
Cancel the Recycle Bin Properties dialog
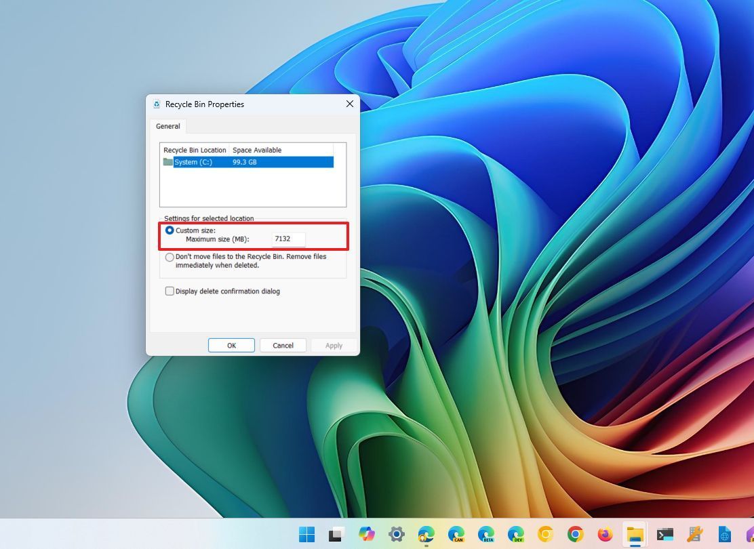283,345
